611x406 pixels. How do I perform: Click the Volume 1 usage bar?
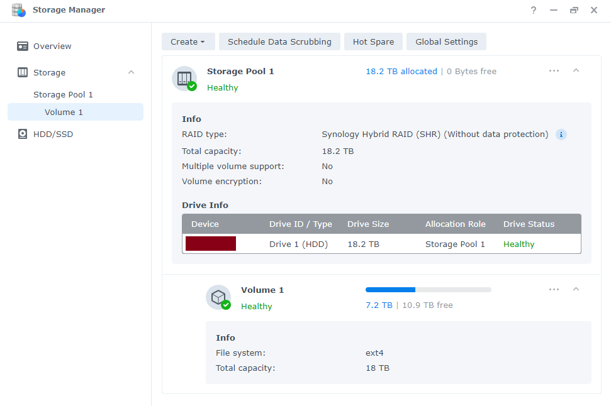point(428,289)
